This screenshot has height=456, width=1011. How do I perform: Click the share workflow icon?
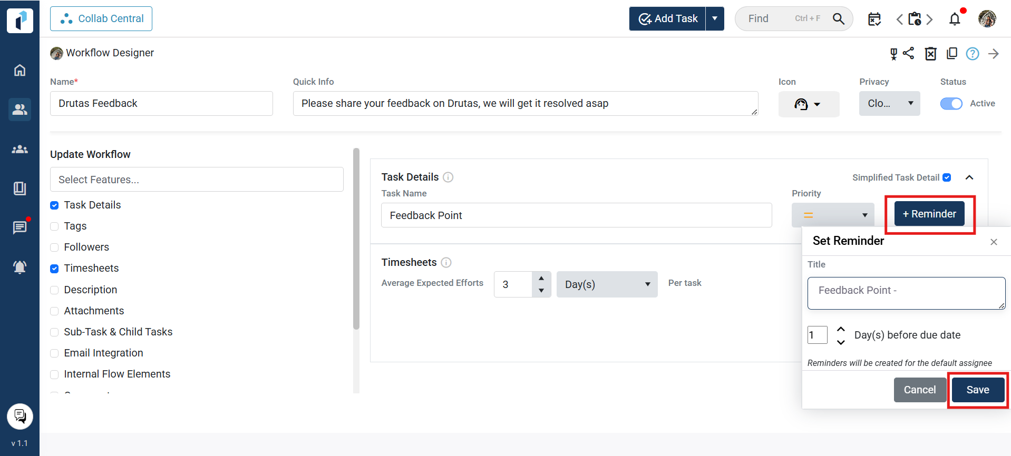pos(909,53)
